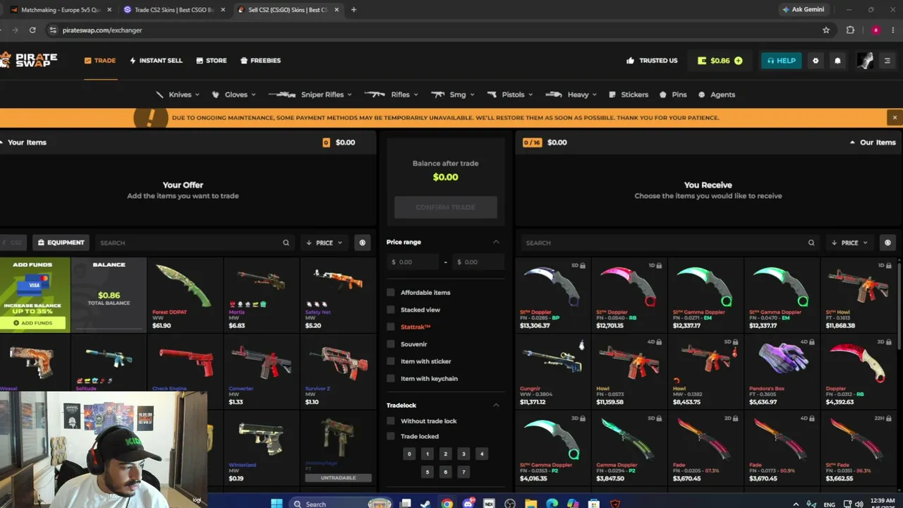This screenshot has width=903, height=508.
Task: Bookmark this page with the star icon
Action: pyautogui.click(x=826, y=30)
